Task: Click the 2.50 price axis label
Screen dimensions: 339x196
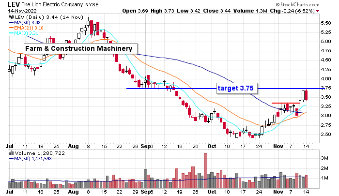Action: coord(325,134)
